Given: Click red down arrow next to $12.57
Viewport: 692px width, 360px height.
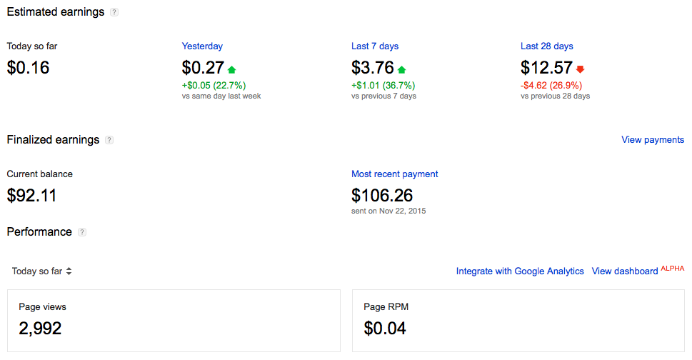Looking at the screenshot, I should pos(580,69).
